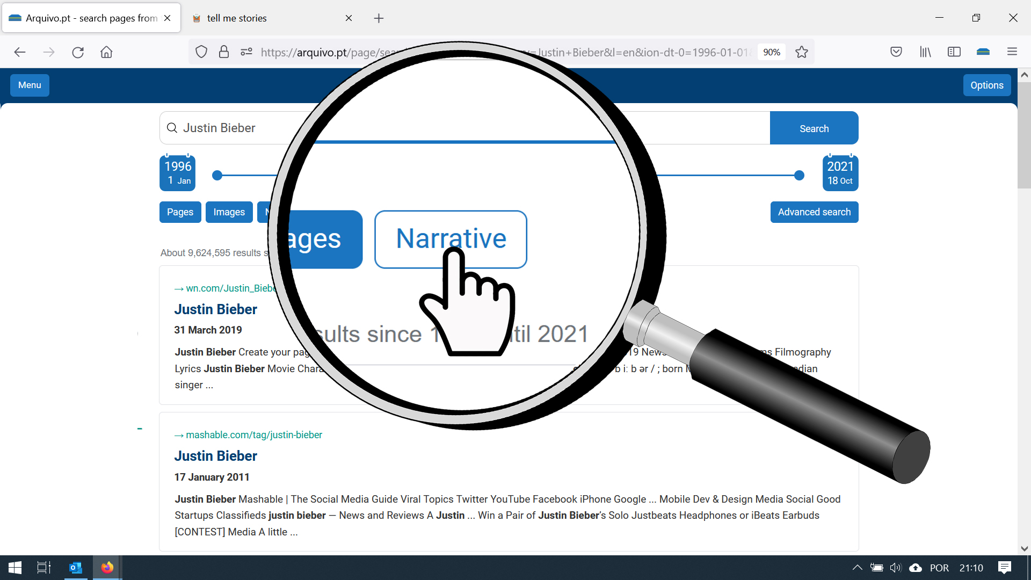The image size is (1031, 580).
Task: Go back to the previous page
Action: point(20,52)
